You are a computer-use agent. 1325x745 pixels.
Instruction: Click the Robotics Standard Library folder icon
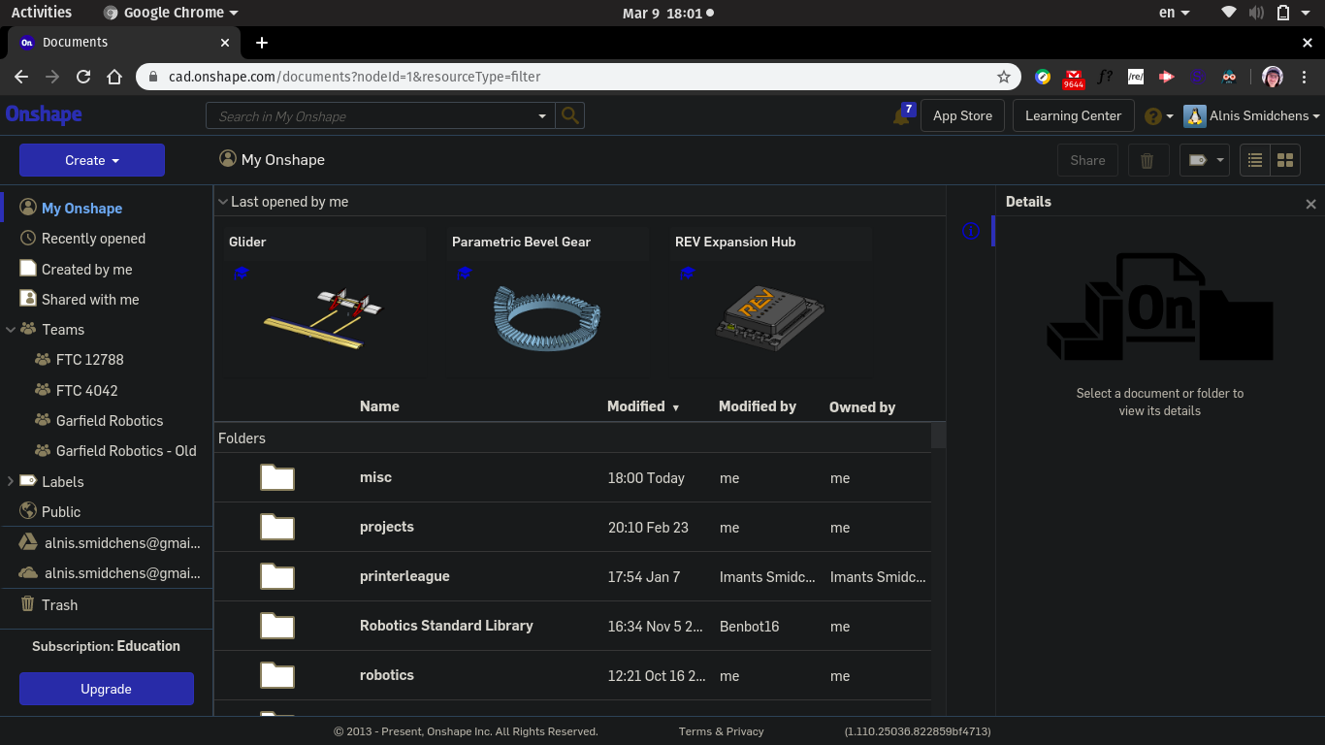coord(277,626)
